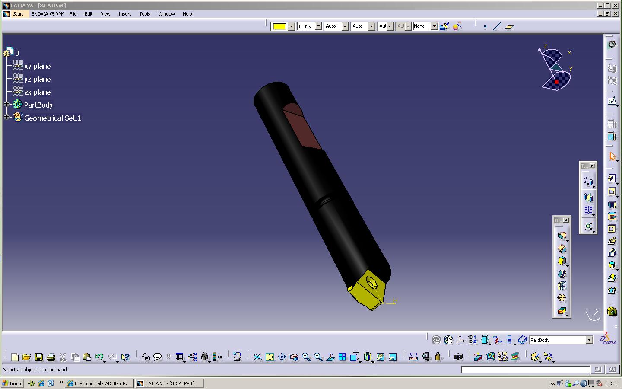The width and height of the screenshot is (622, 389).
Task: Open the current body PartBody dropdown
Action: pyautogui.click(x=589, y=340)
